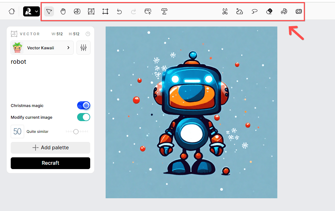Open the image Export icon
The width and height of the screenshot is (335, 211).
148,11
